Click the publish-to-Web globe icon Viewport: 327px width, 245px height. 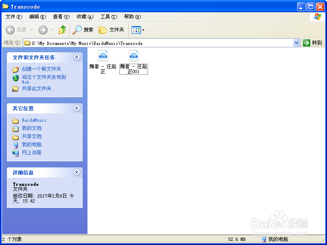(16, 78)
